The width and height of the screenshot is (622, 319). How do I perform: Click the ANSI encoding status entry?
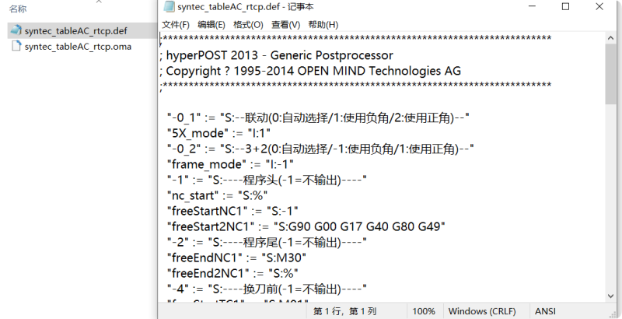pyautogui.click(x=545, y=311)
